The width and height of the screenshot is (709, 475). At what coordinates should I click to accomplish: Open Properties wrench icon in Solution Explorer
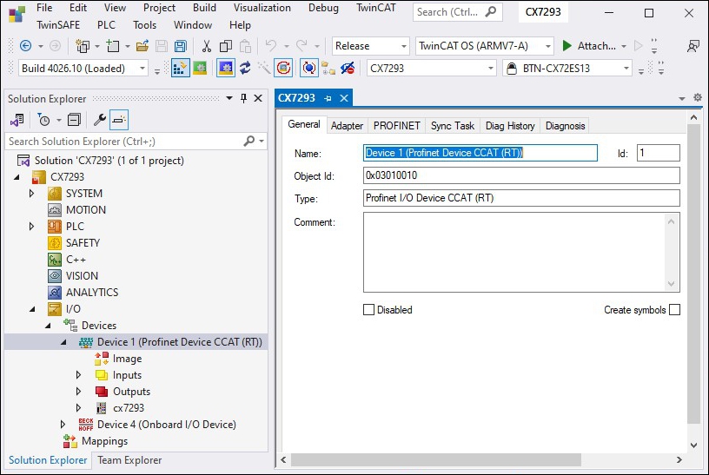99,120
